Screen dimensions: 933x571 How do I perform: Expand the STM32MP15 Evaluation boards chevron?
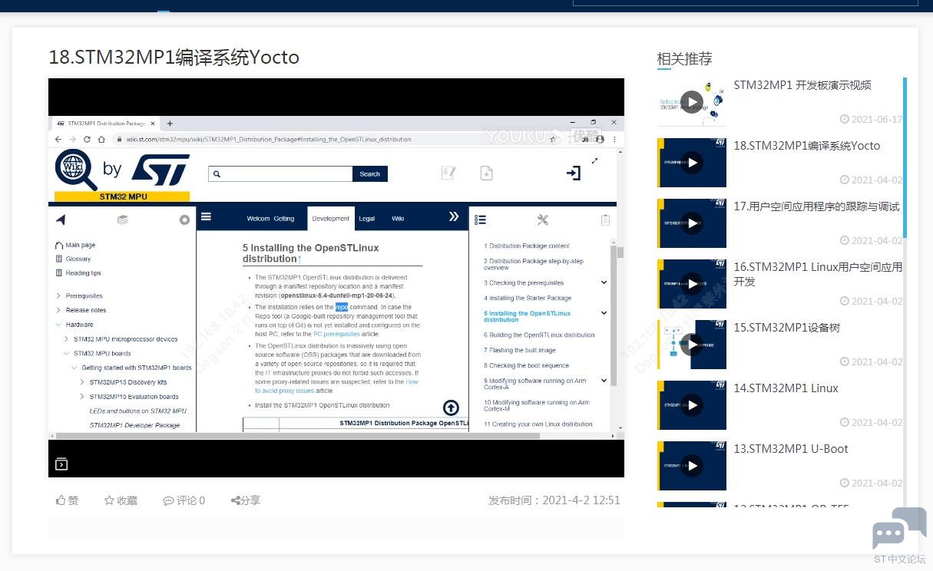[82, 397]
